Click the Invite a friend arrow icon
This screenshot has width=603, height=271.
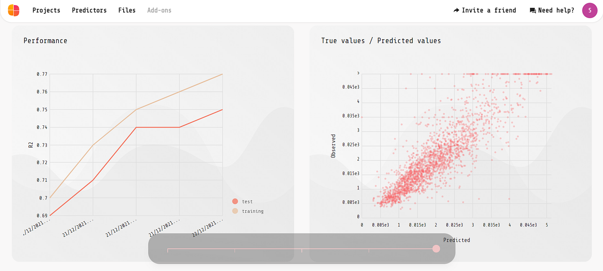click(x=457, y=10)
